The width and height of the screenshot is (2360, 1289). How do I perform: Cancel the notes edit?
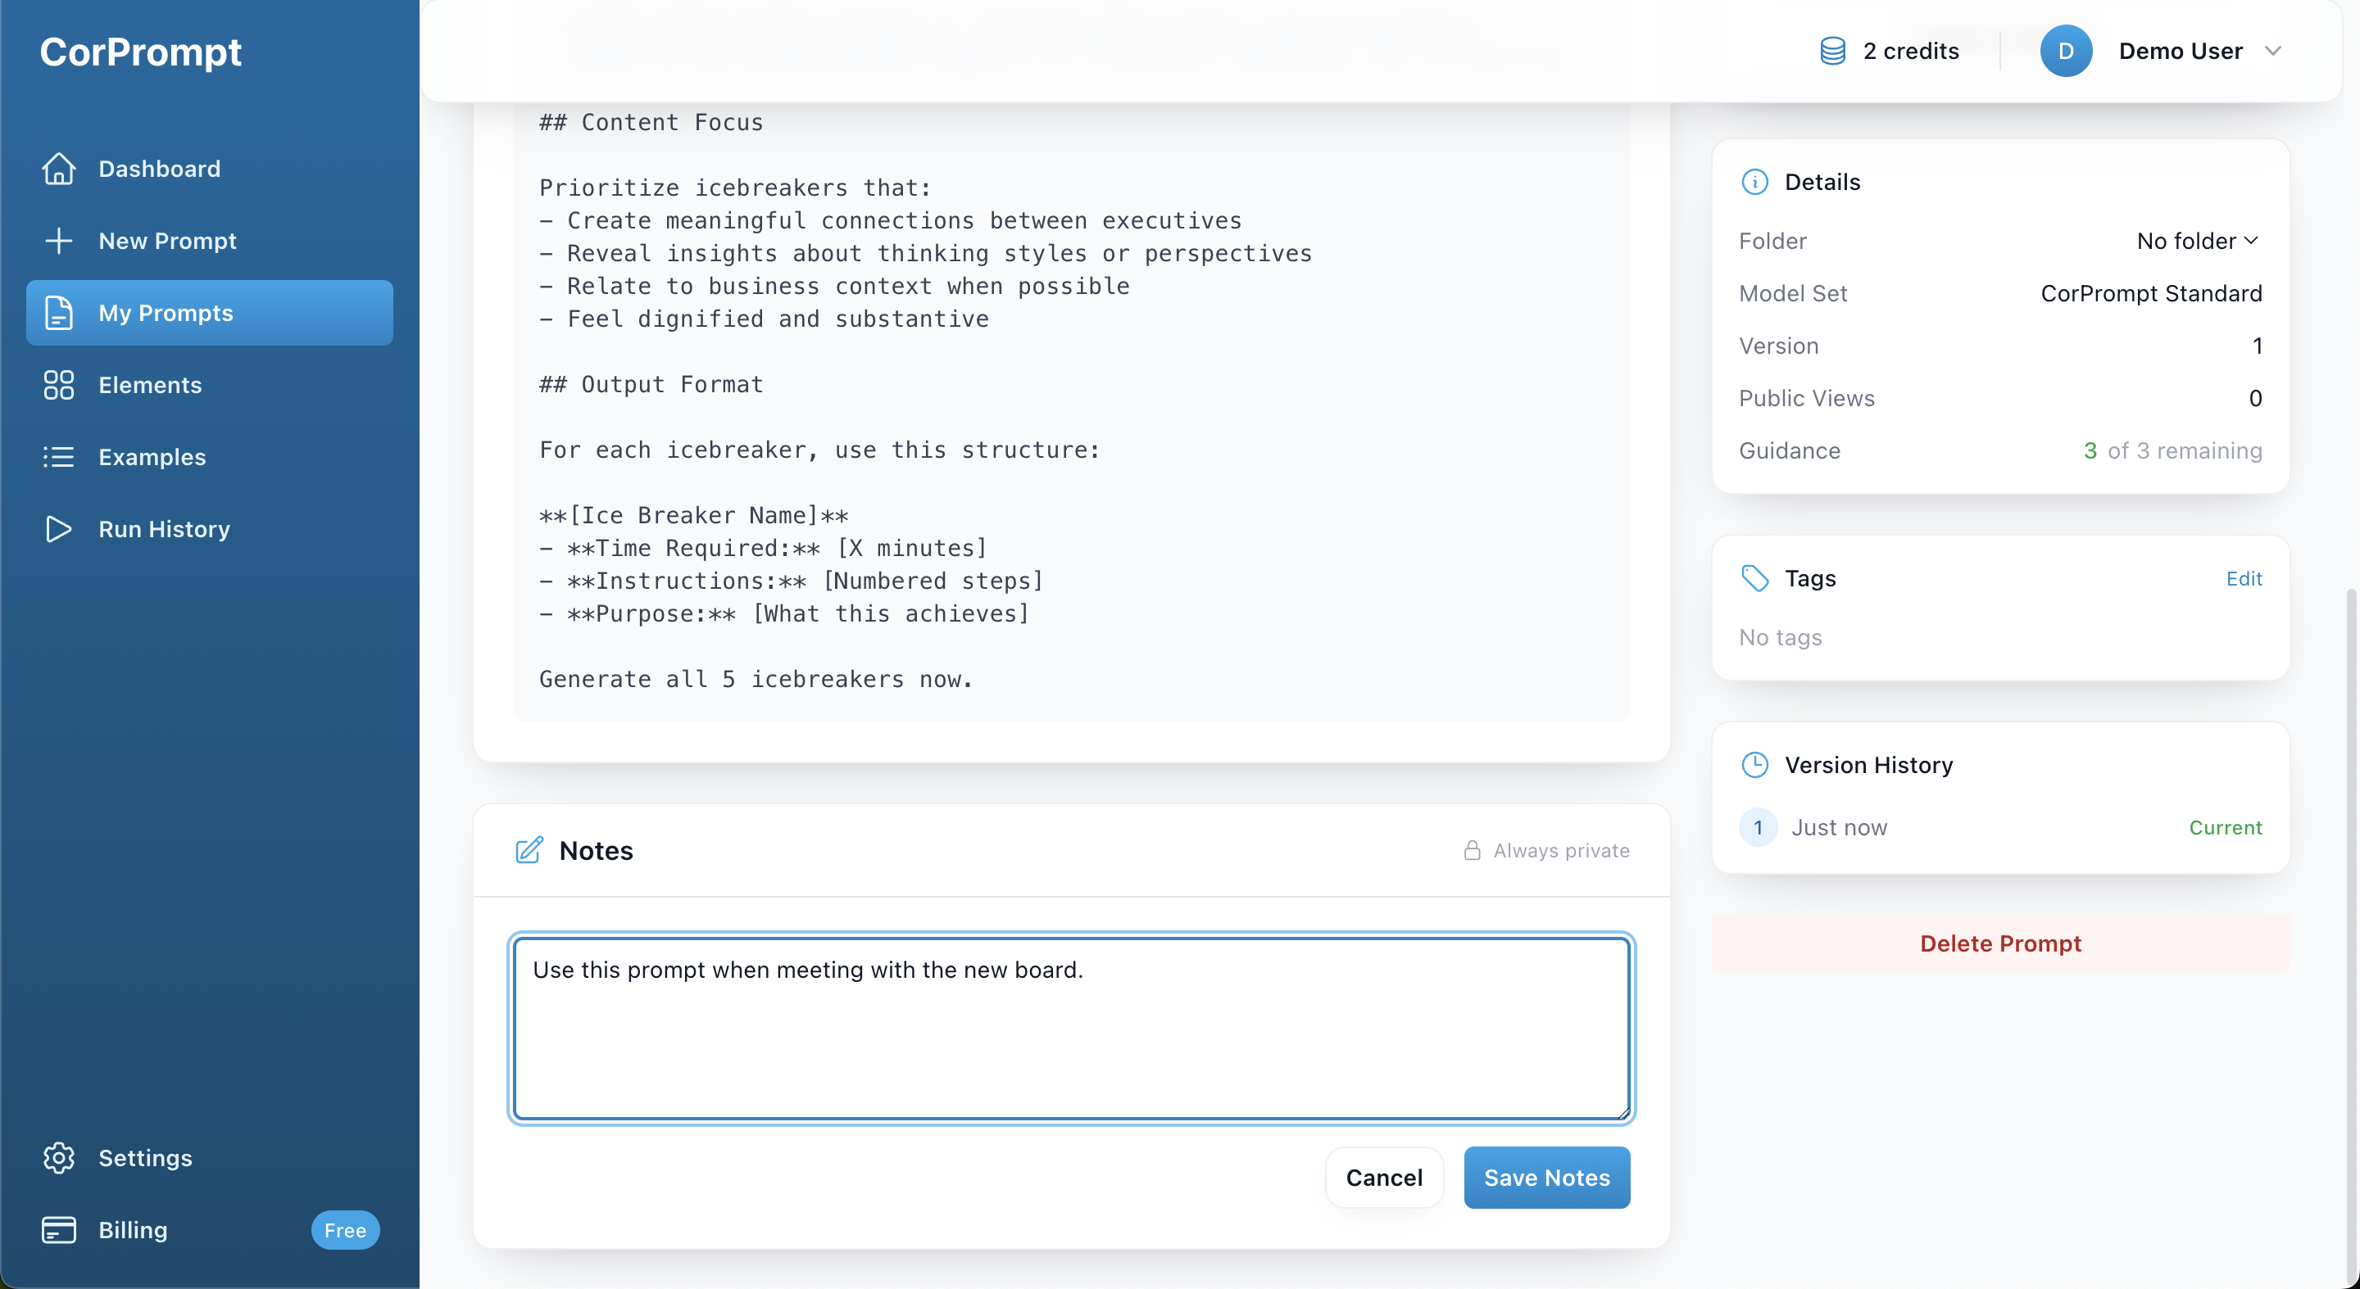click(1383, 1178)
